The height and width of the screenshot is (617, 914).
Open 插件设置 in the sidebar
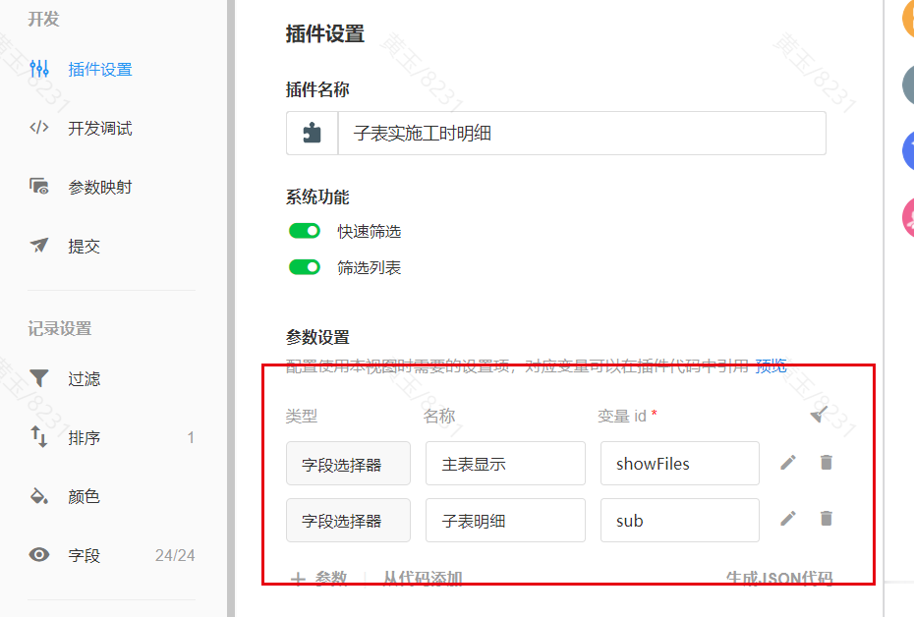(99, 70)
